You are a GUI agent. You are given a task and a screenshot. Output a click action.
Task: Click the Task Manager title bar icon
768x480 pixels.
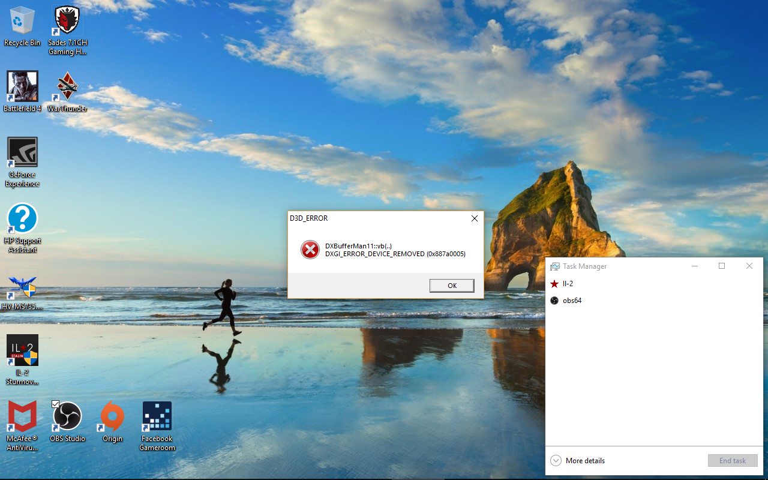click(x=555, y=266)
